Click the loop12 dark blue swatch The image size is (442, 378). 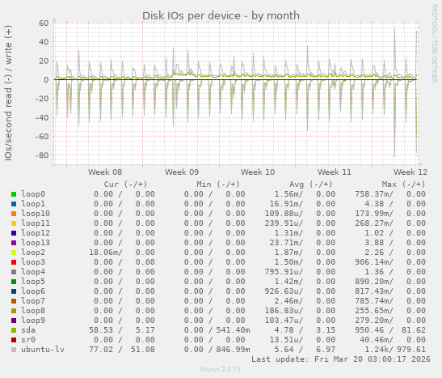(x=14, y=233)
